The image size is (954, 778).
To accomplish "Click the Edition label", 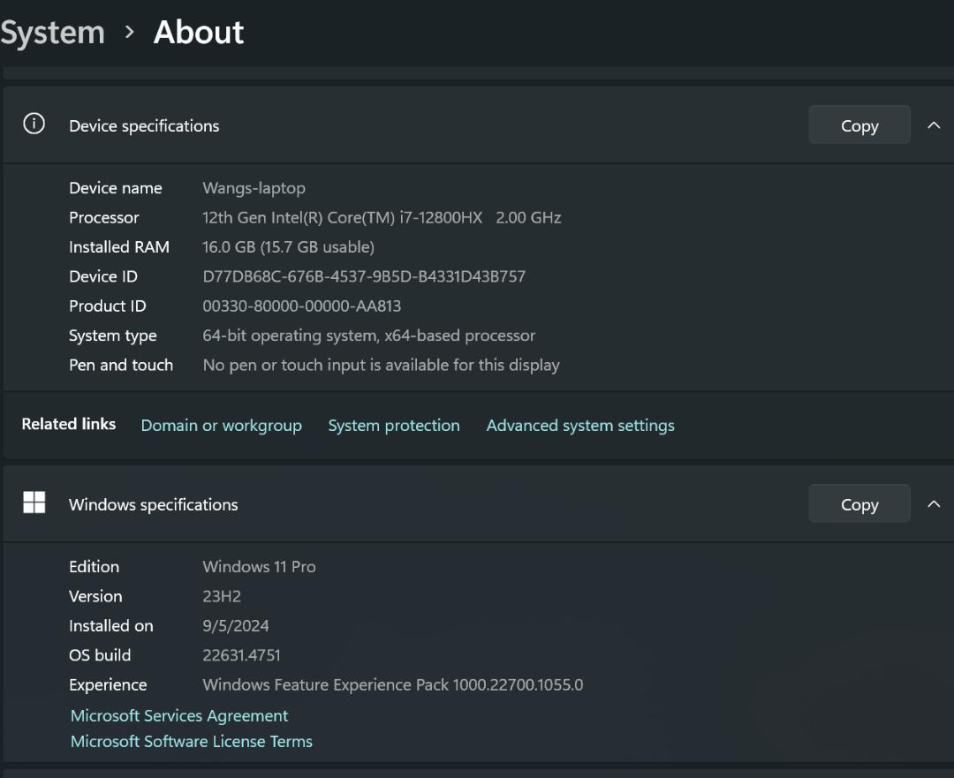I will (95, 567).
